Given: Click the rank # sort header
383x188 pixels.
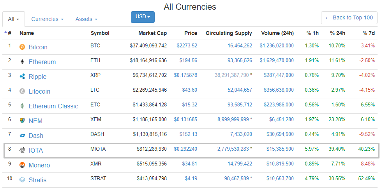Looking at the screenshot, I should pos(9,33).
